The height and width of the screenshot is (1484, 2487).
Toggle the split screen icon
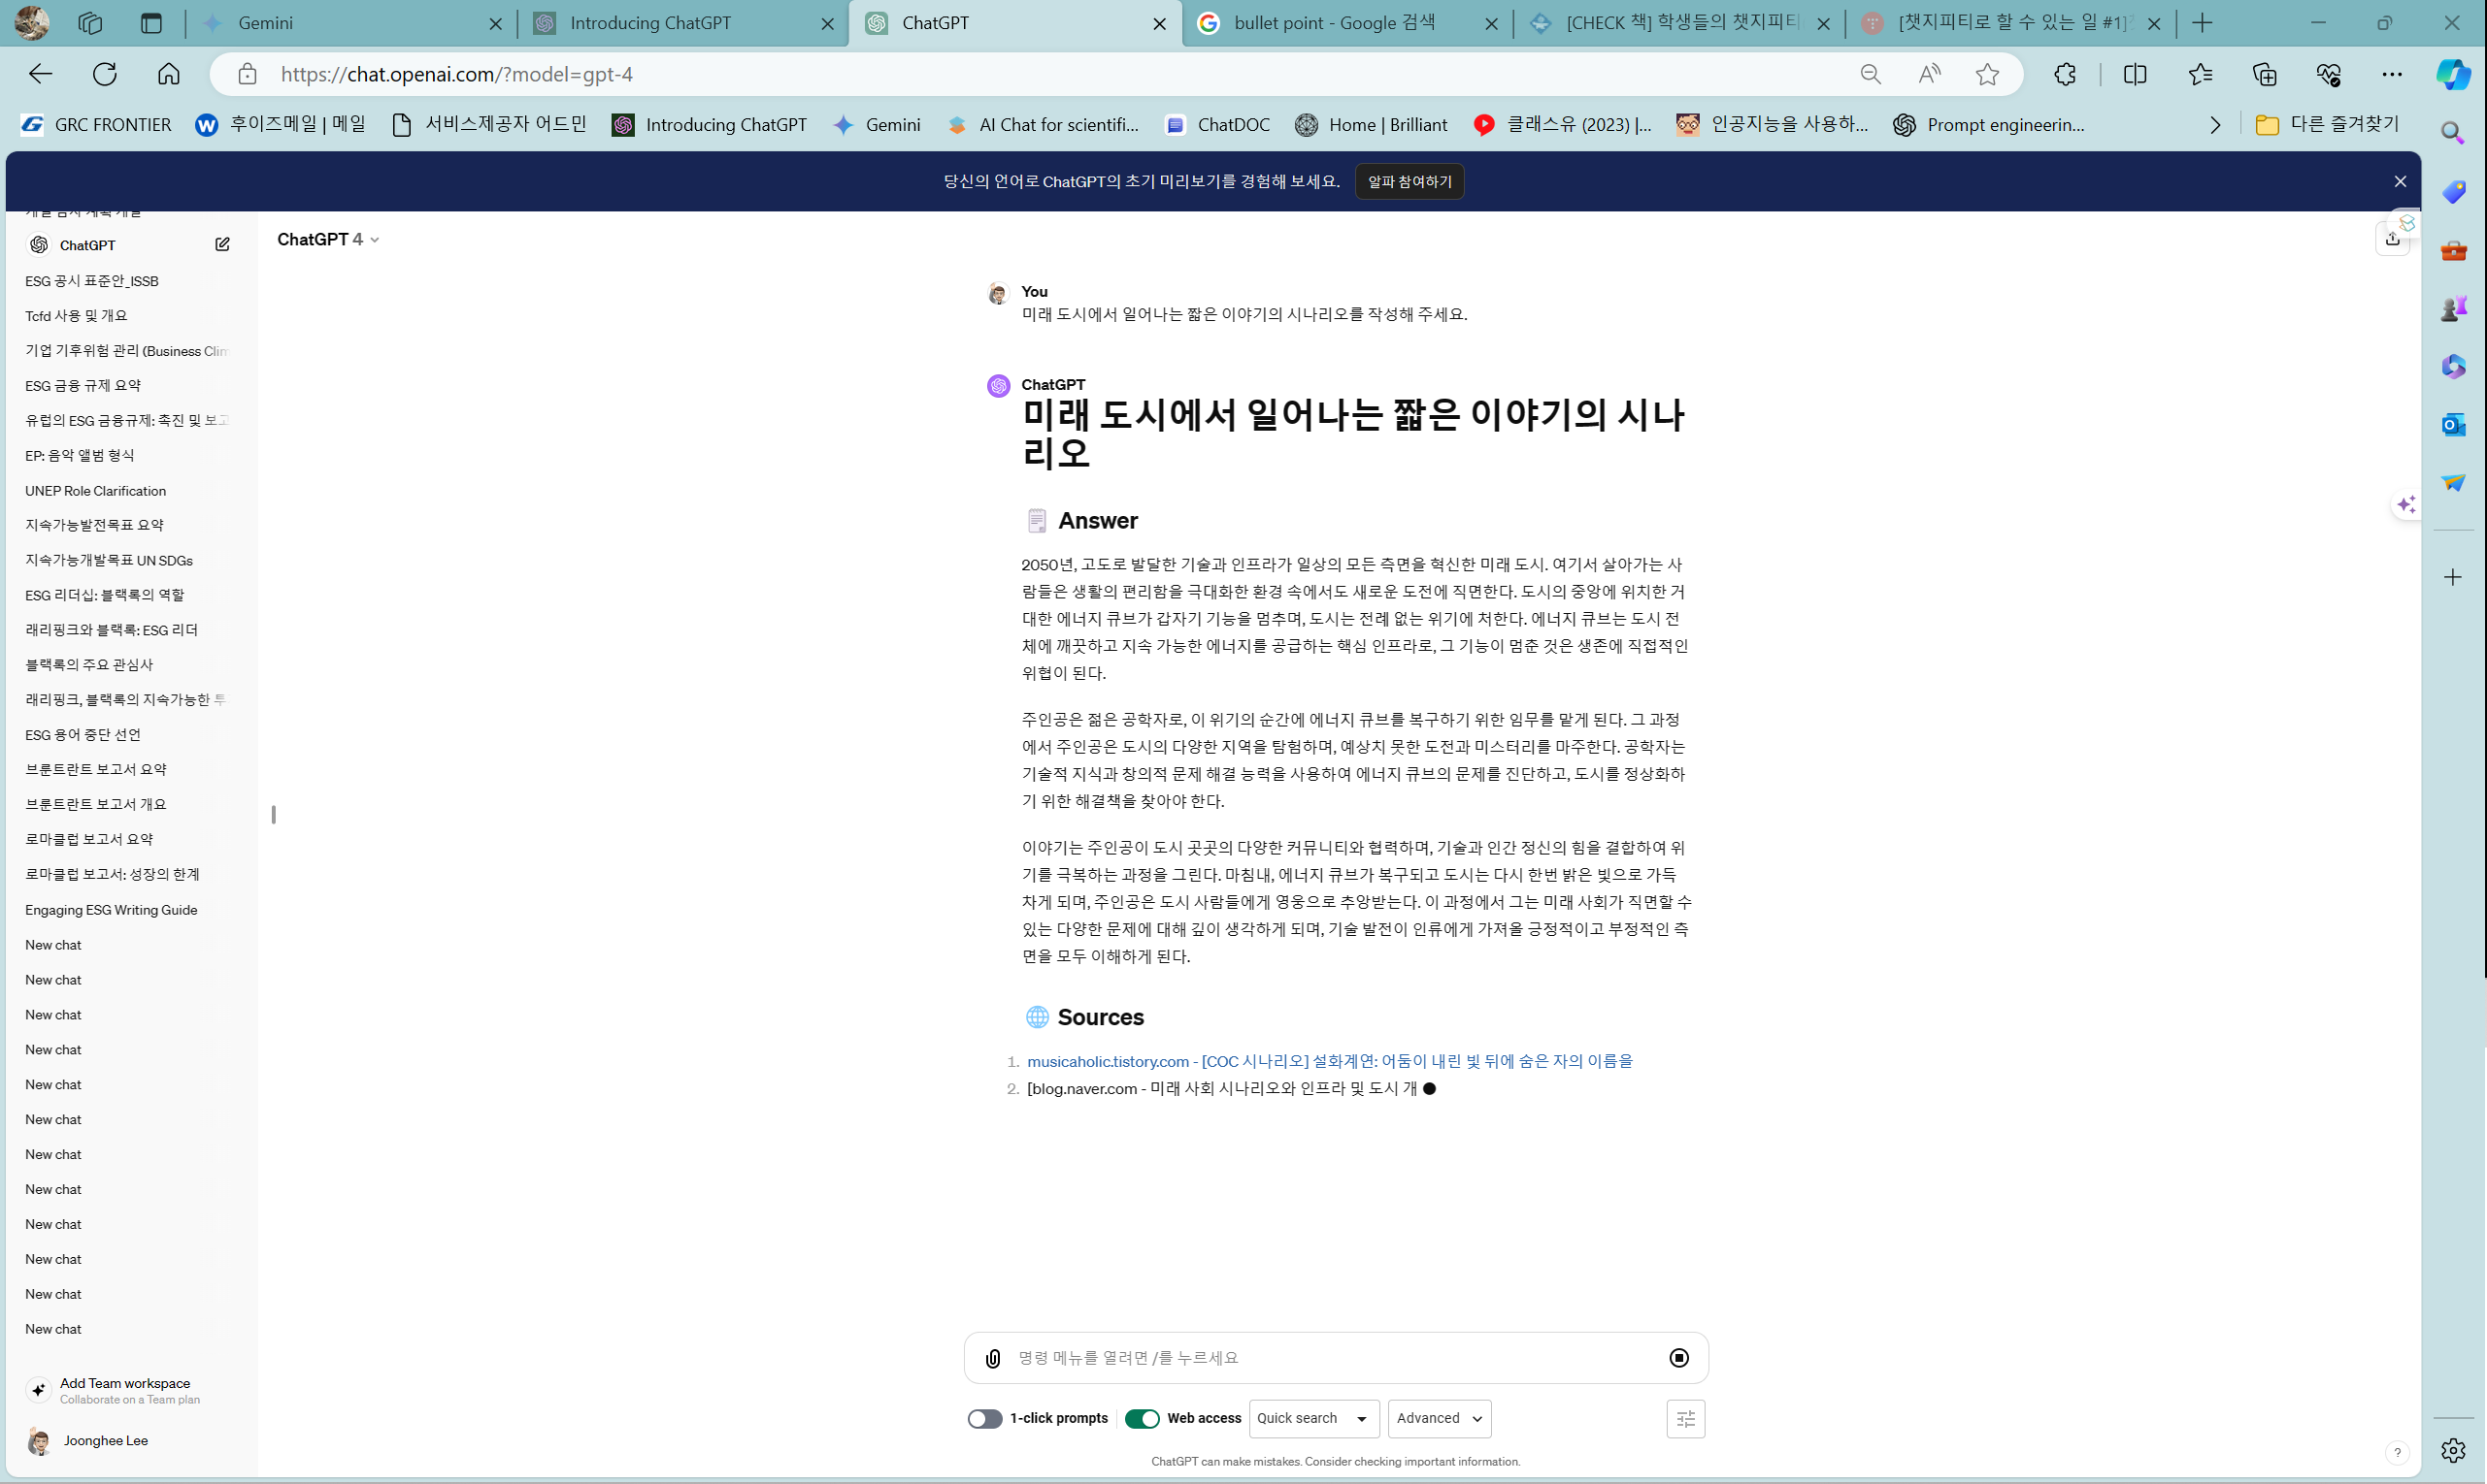coord(2135,74)
